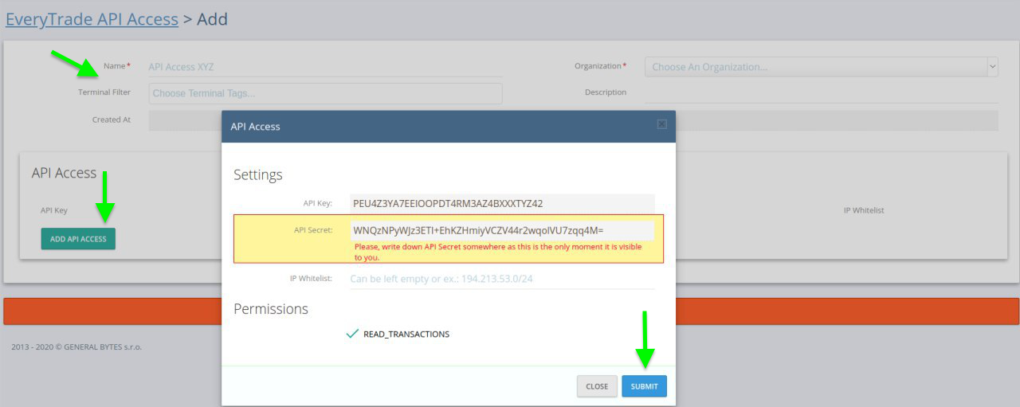Click the 'API Access' dialog title
1020x407 pixels.
click(255, 126)
